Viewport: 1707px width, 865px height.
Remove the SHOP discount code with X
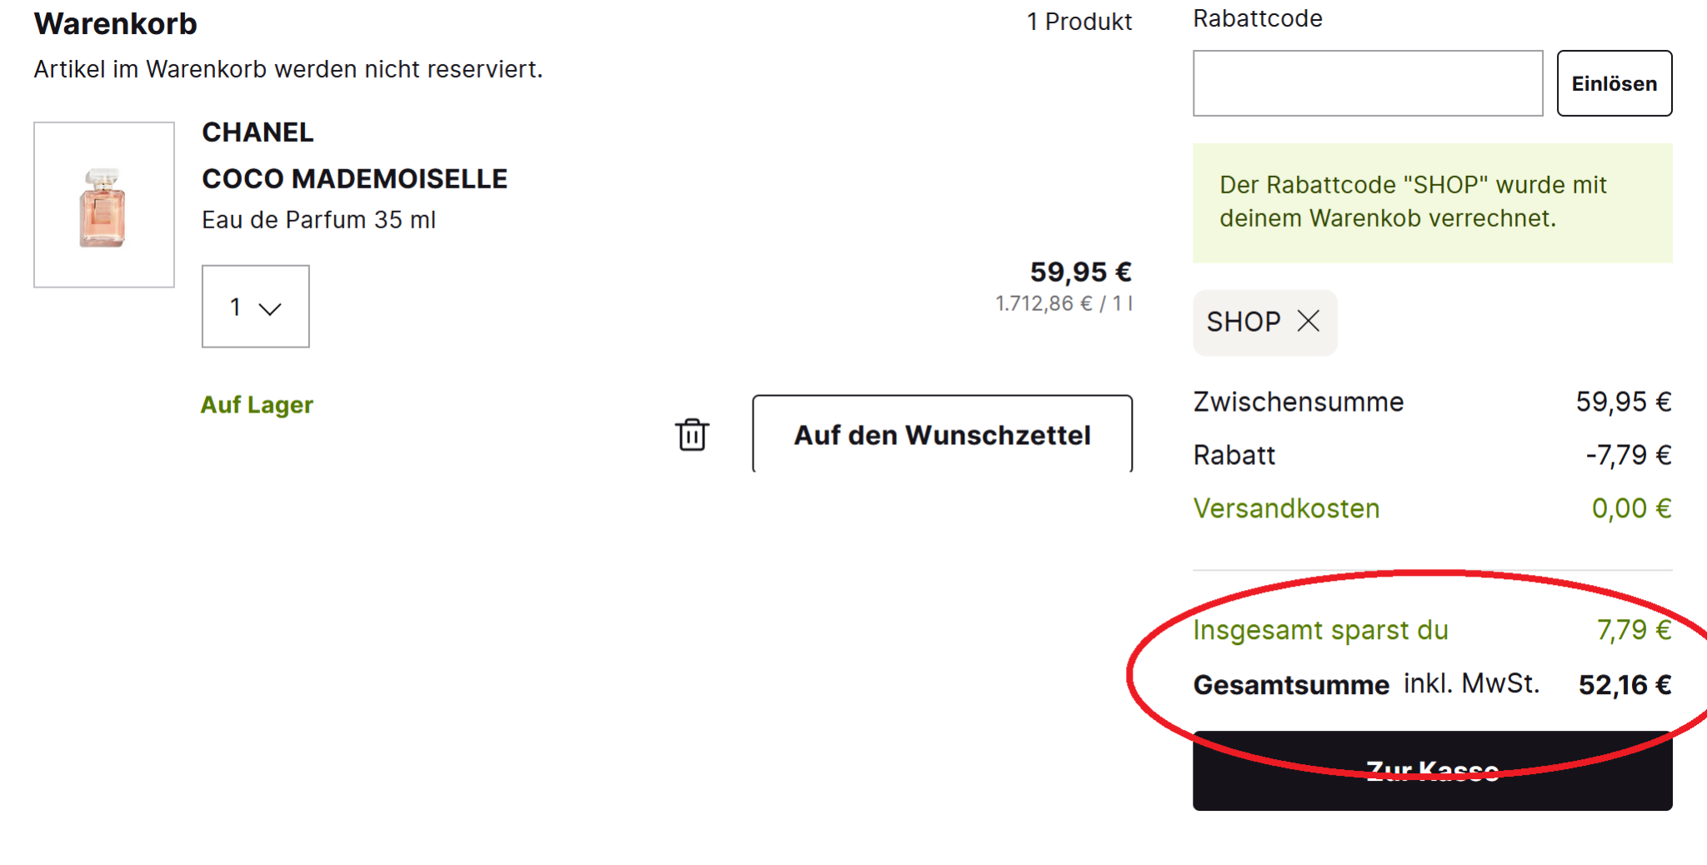(1309, 321)
